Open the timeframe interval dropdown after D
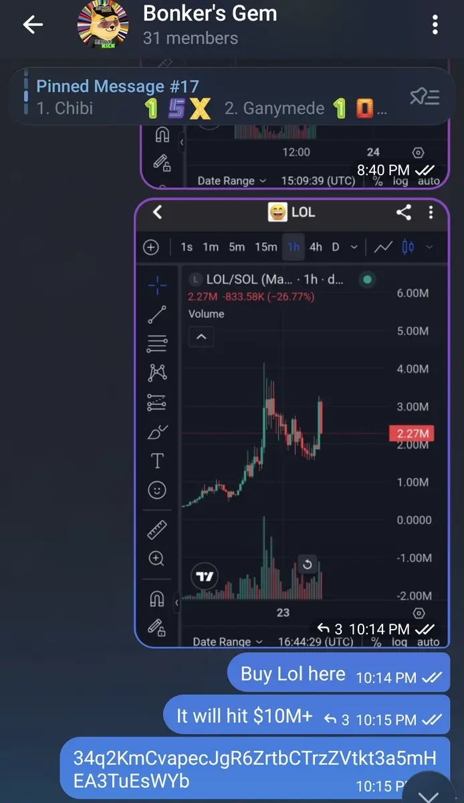Screen dimensions: 464x803 click(354, 247)
